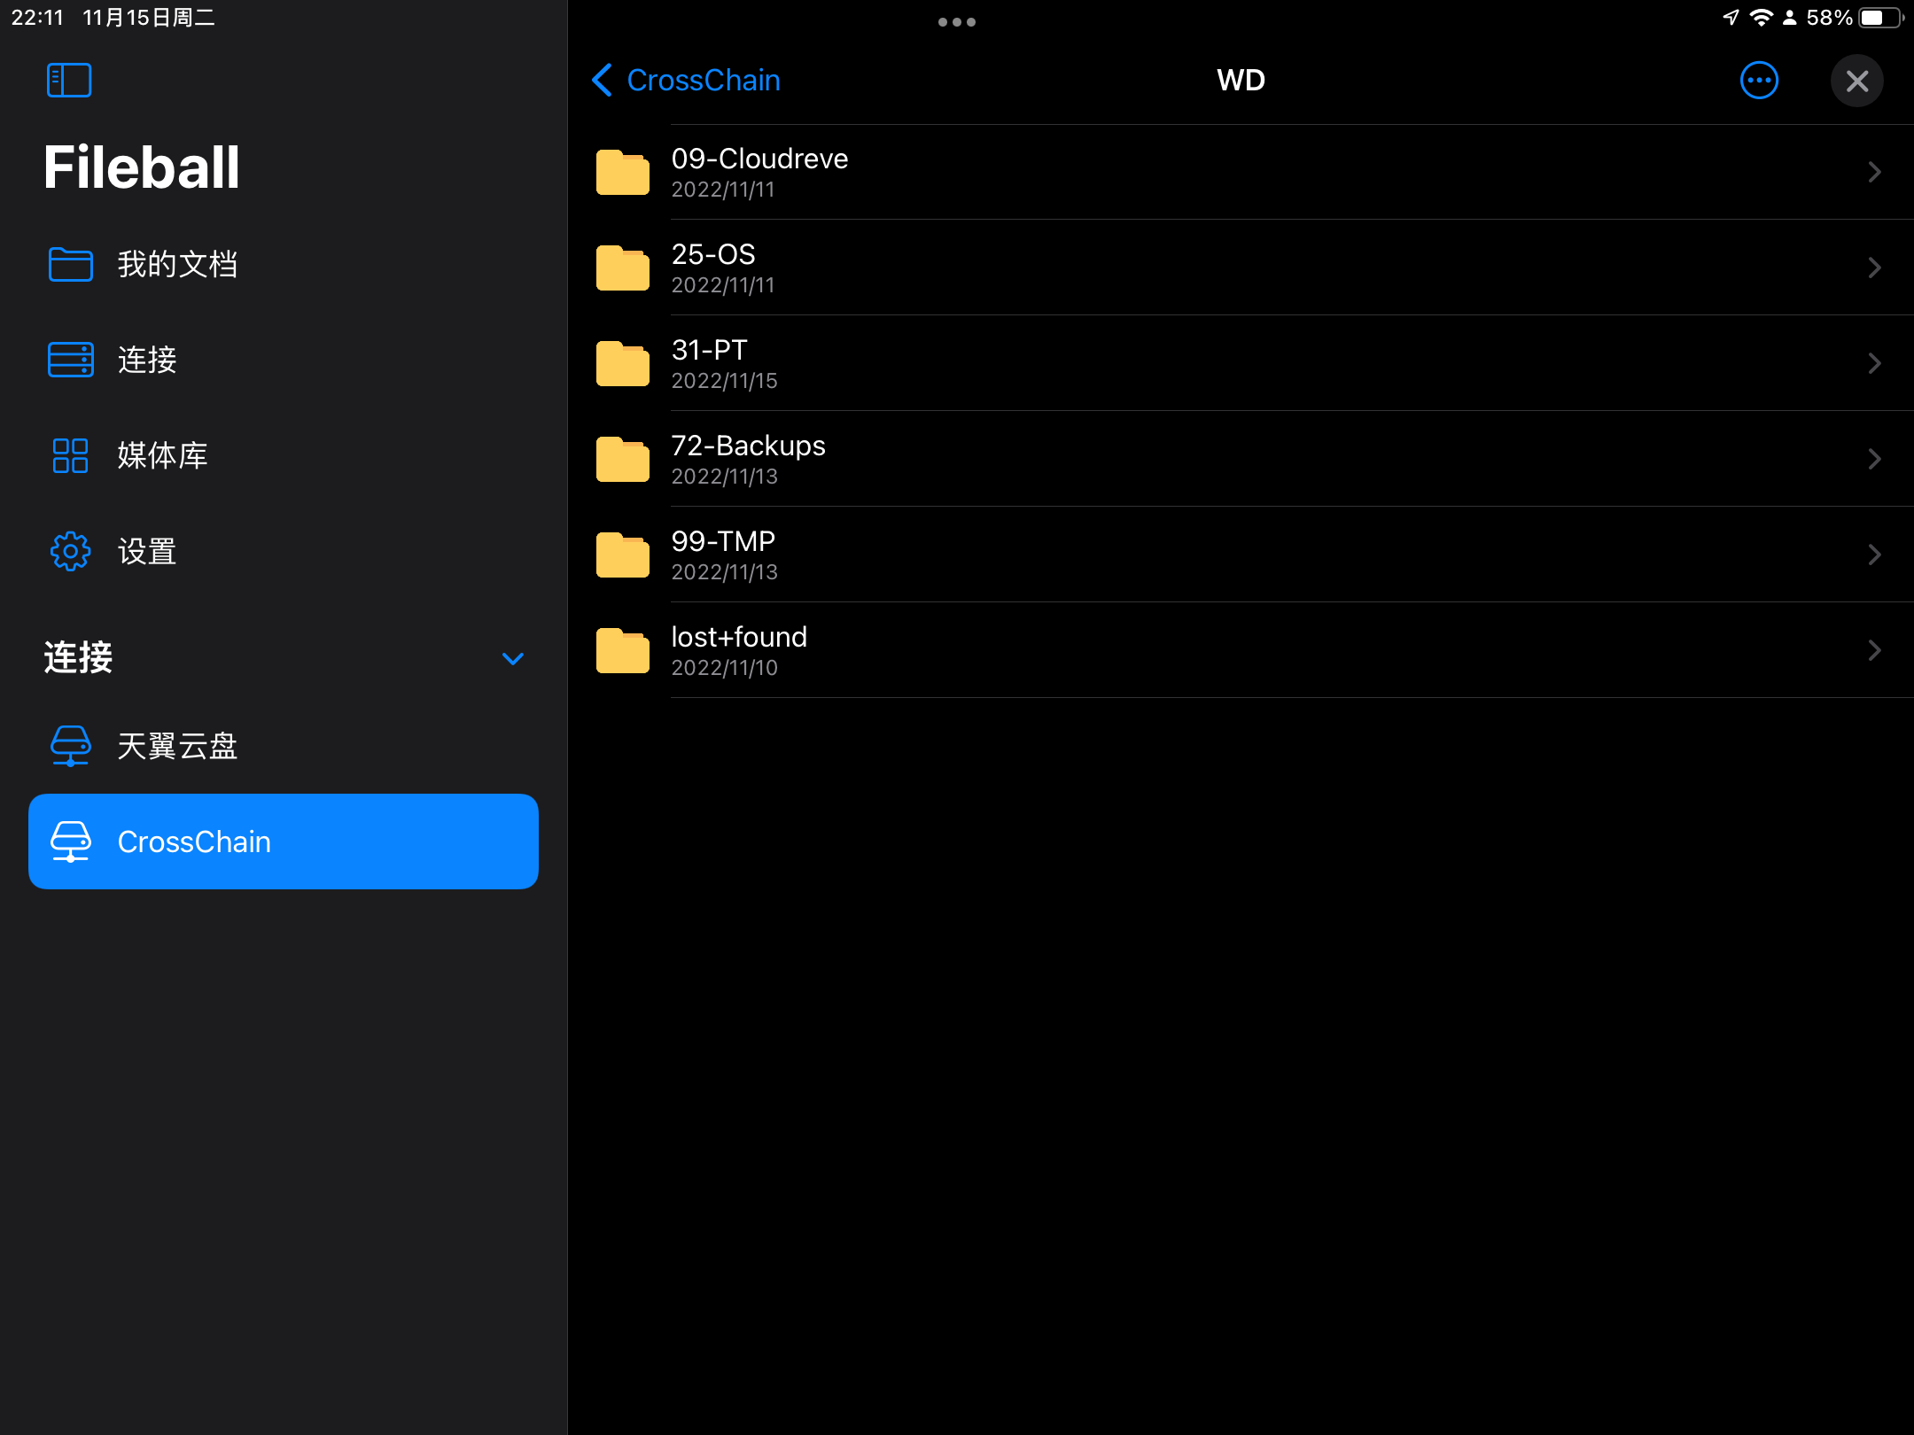
Task: Expand the 25-OS row chevron
Action: point(1874,268)
